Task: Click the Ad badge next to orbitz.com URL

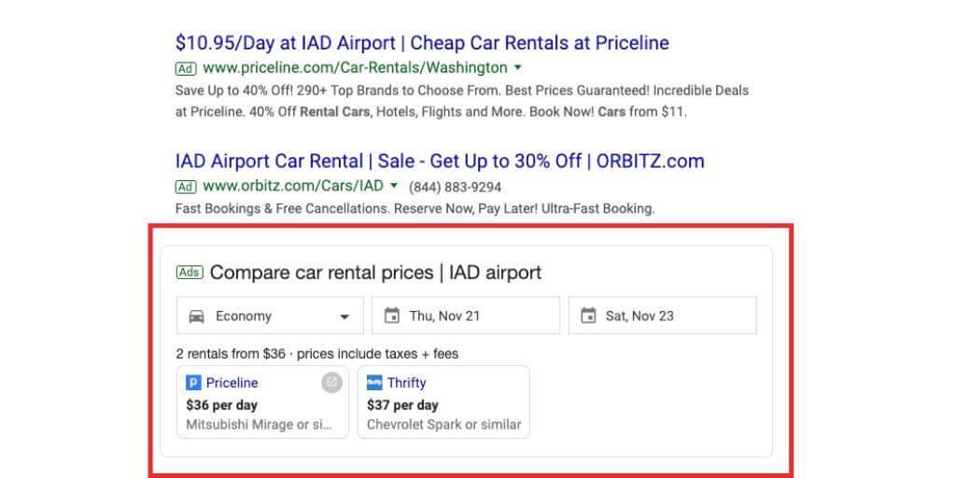Action: [x=186, y=187]
